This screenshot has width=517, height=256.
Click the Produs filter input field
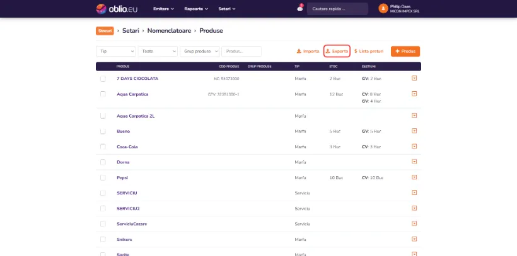[x=241, y=52]
